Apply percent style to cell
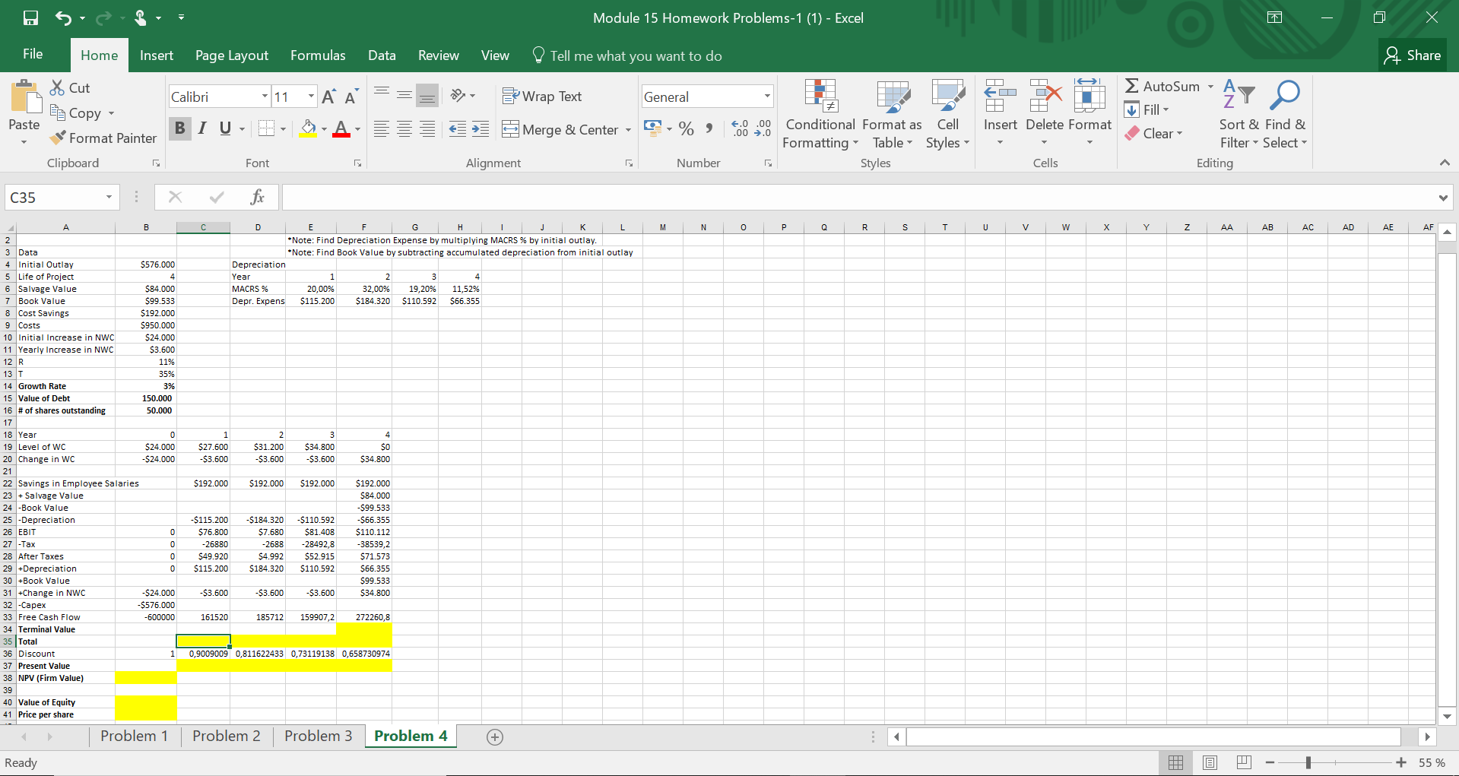 (687, 128)
